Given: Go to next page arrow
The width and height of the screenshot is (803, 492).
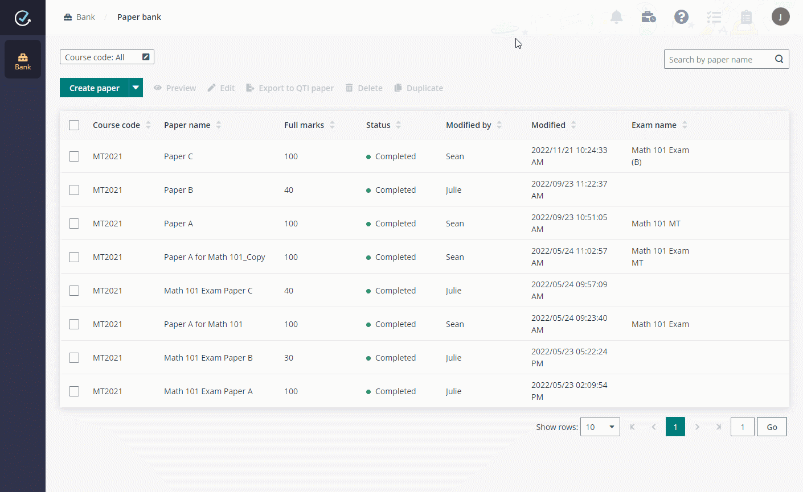Looking at the screenshot, I should pos(697,427).
